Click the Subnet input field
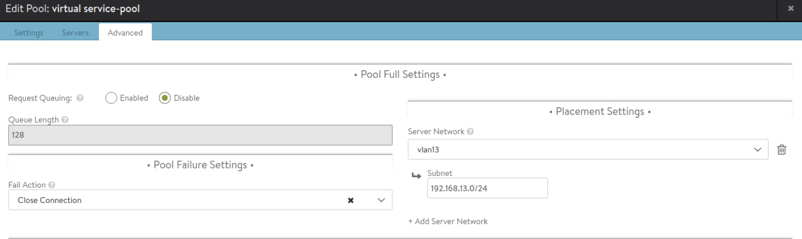The image size is (802, 239). coord(487,188)
